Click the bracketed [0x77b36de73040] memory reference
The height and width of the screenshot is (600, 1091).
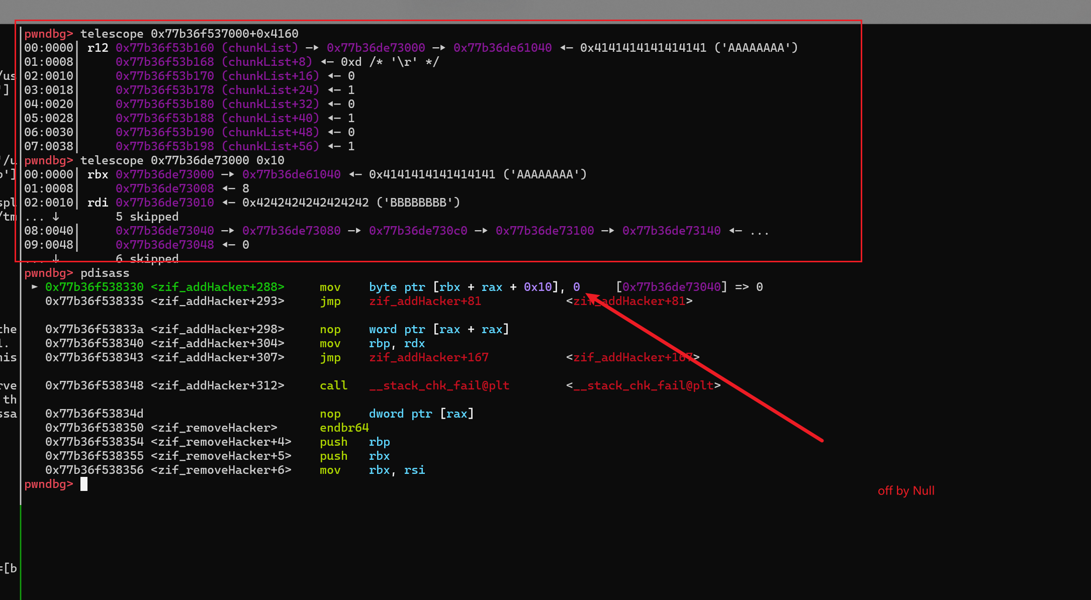671,287
